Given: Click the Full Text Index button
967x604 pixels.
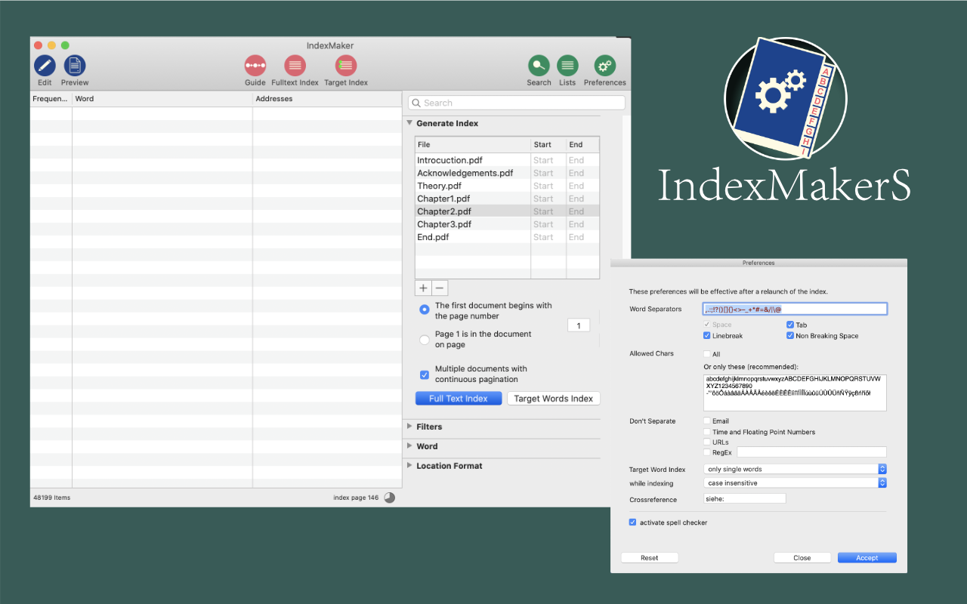Looking at the screenshot, I should (x=459, y=399).
